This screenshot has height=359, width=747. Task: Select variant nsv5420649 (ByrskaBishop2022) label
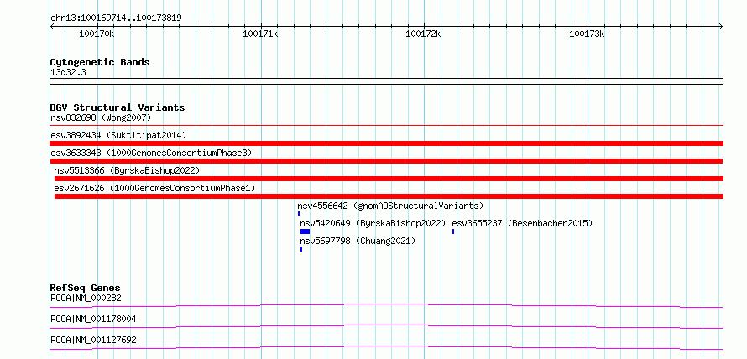tap(373, 223)
